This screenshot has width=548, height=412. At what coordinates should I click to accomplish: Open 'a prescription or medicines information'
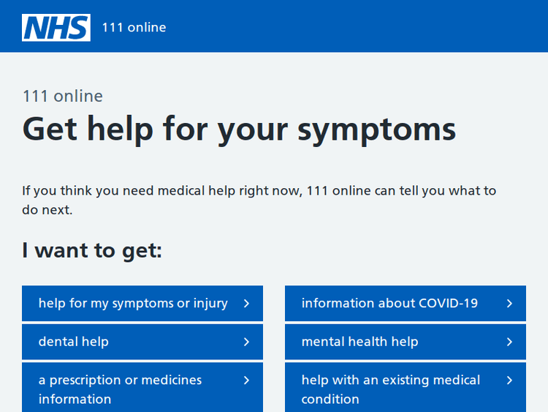pos(120,389)
